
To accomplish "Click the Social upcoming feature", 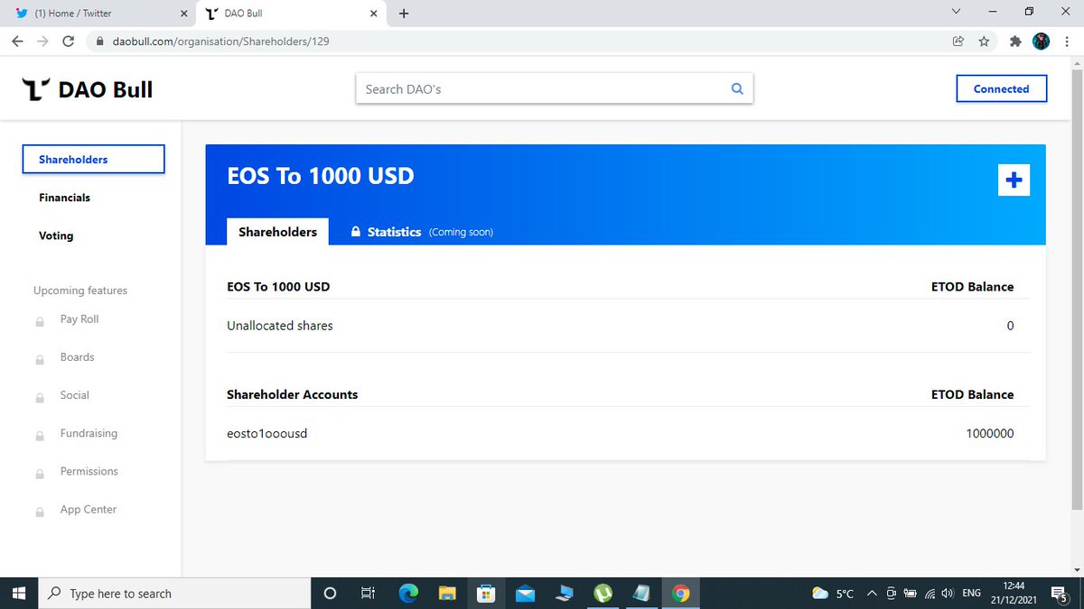I will pyautogui.click(x=74, y=395).
